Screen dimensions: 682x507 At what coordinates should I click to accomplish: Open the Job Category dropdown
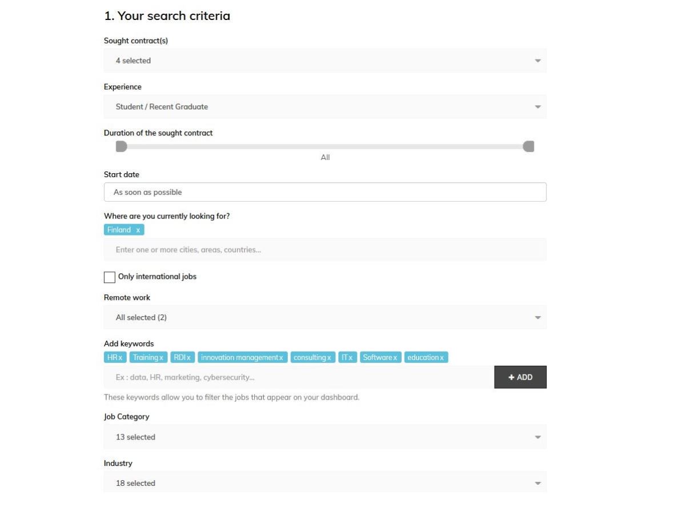click(x=325, y=437)
